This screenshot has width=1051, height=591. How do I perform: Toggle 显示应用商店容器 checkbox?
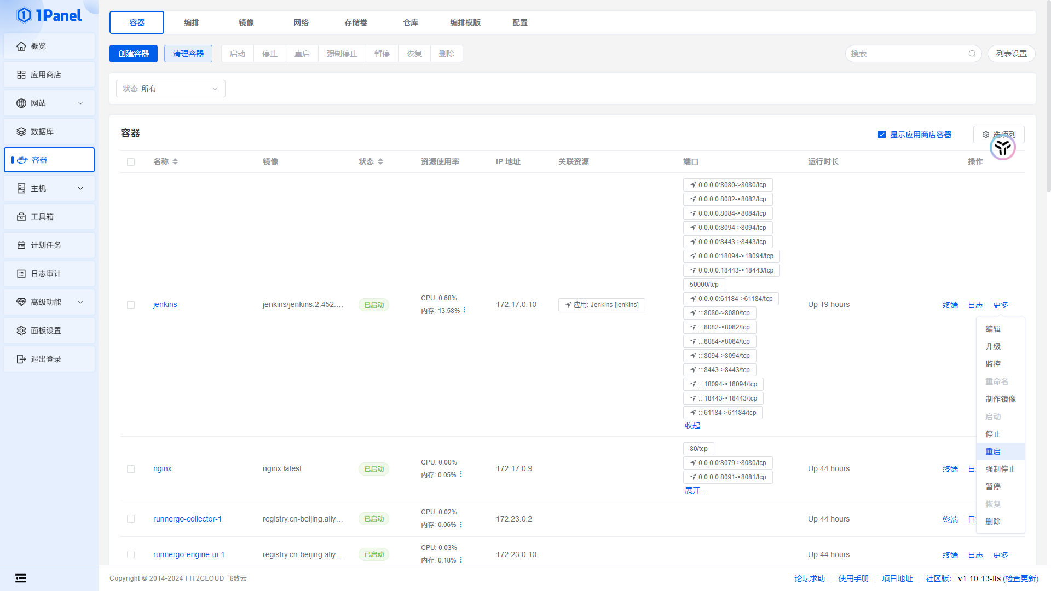click(882, 135)
